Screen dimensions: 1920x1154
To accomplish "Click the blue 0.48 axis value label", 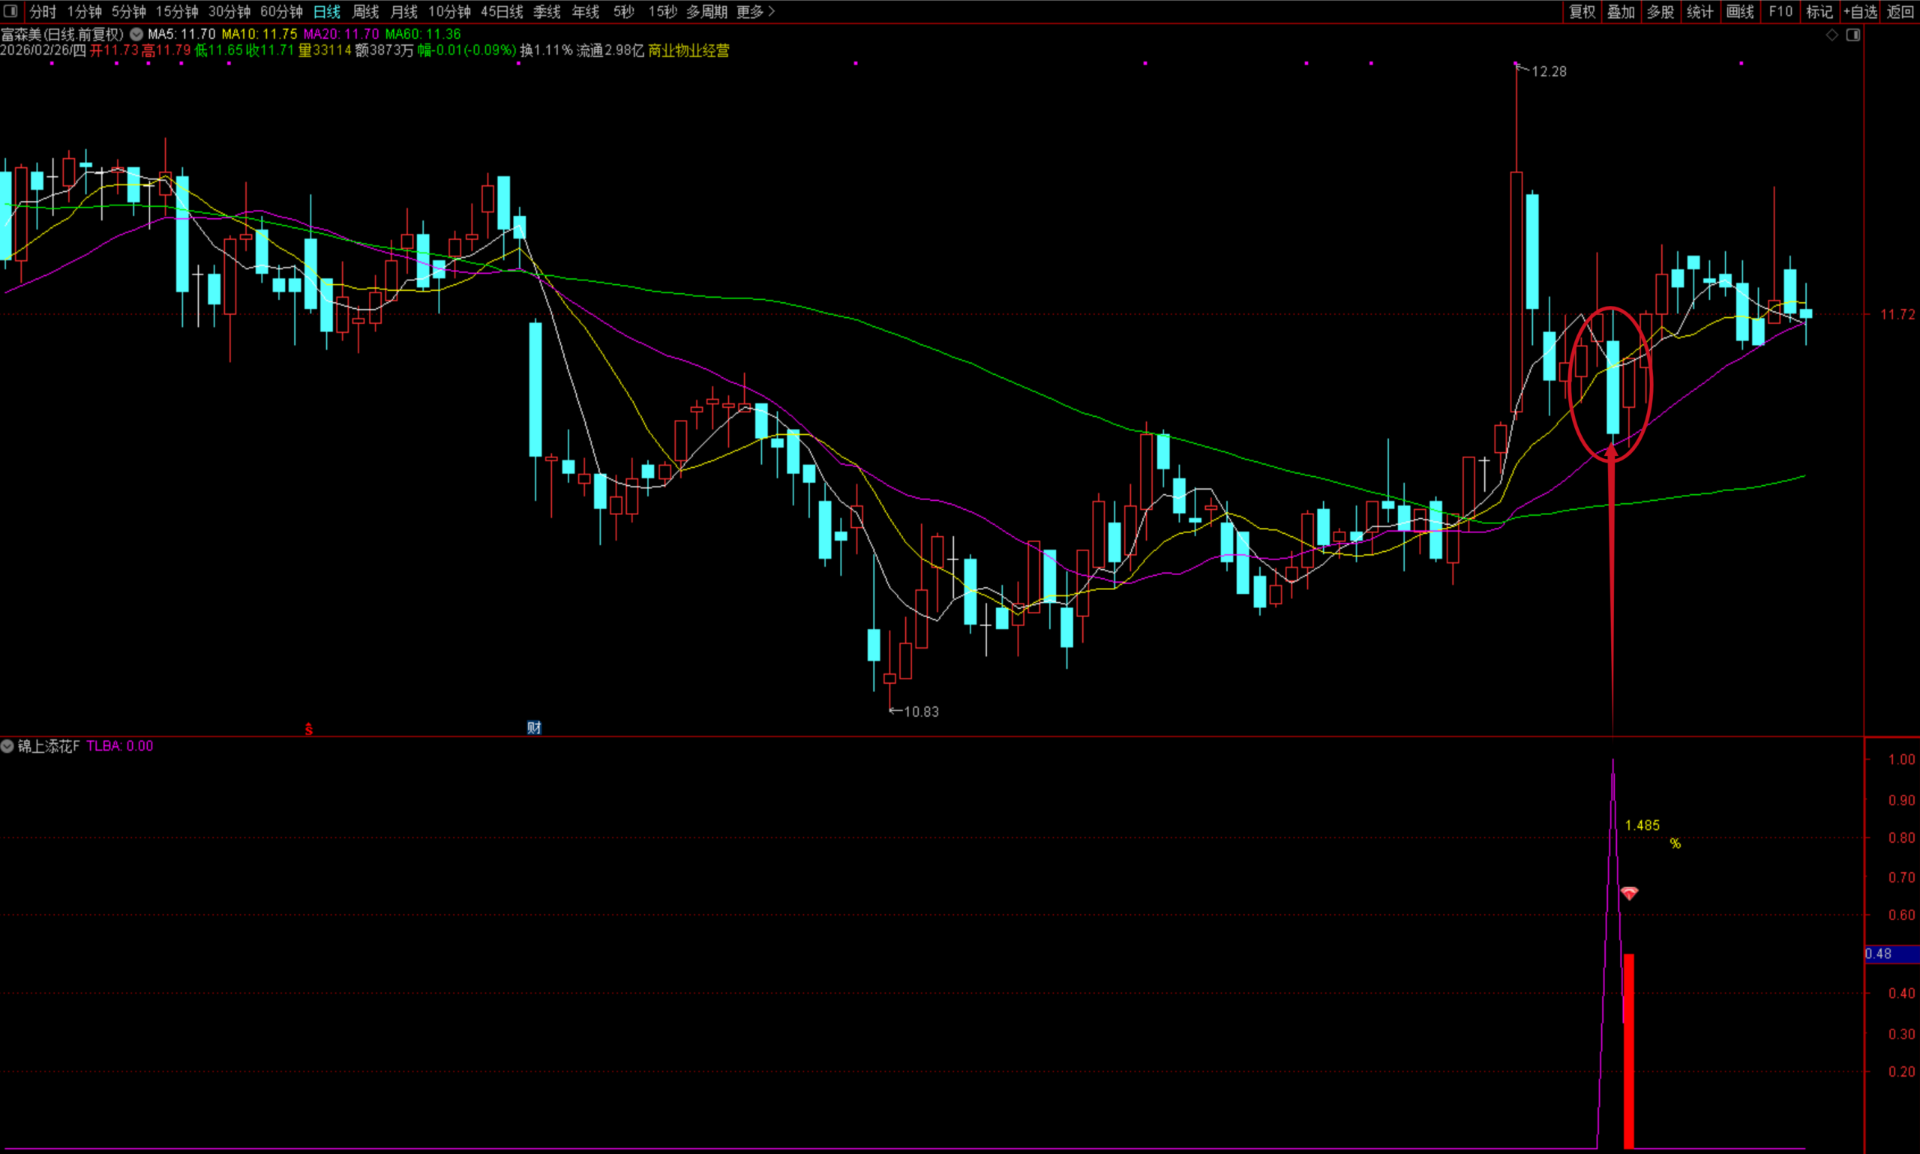I will click(x=1880, y=953).
